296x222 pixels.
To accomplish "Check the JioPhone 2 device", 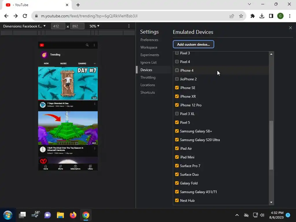I will [x=177, y=79].
